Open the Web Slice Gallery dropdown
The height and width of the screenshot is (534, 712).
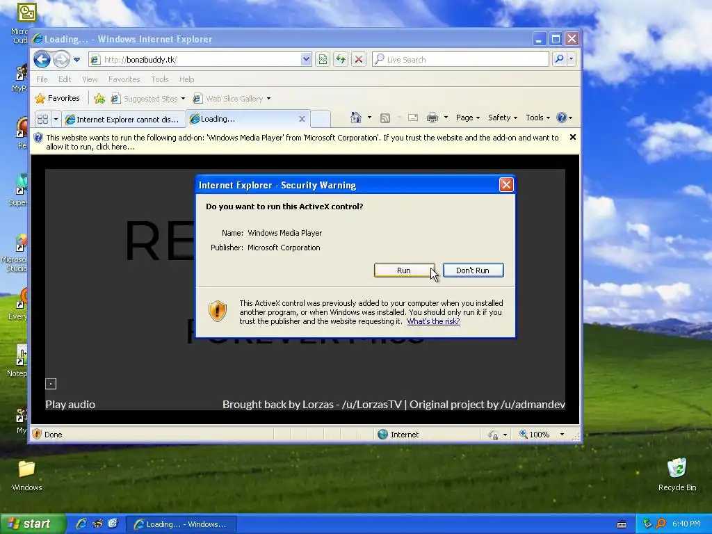[232, 99]
